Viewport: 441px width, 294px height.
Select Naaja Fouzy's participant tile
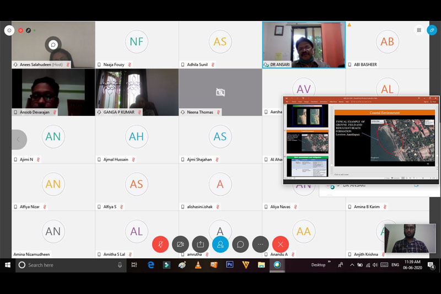coord(136,45)
